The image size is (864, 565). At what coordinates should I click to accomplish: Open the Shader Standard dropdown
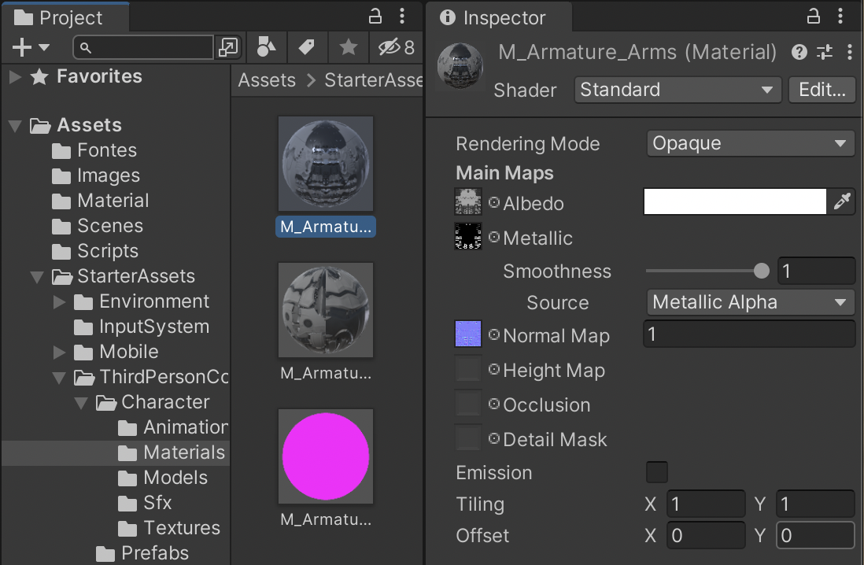click(677, 90)
